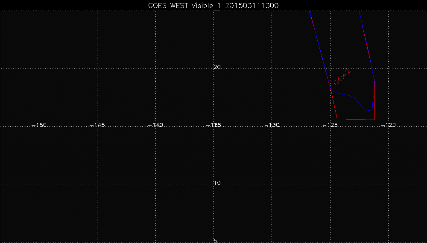
Task: Click the latitude 10 axis label
Action: coord(217,183)
